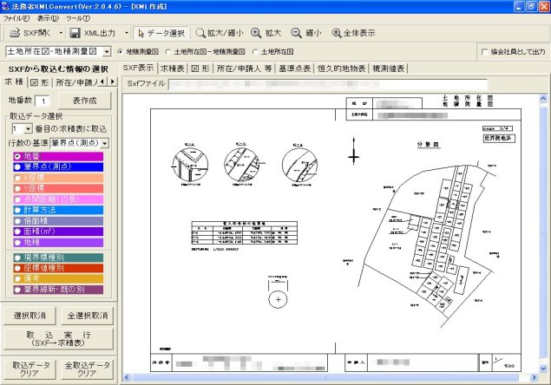The image size is (551, 385).
Task: Open the 土地所在図-地積測量図 dropdown
Action: click(106, 52)
